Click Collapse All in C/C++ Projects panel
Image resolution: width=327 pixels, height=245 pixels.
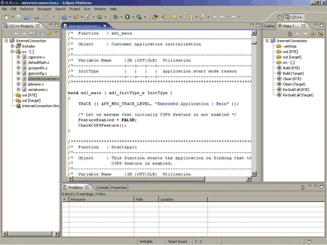point(42,34)
